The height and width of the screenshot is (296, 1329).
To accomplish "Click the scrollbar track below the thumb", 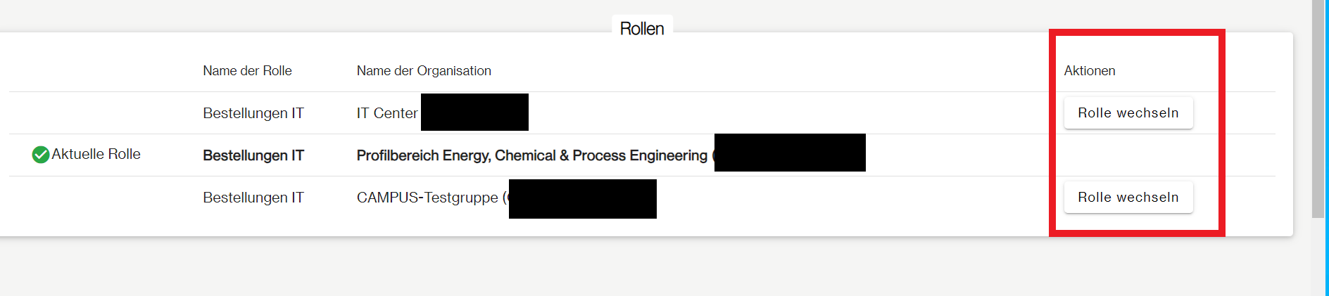I will pyautogui.click(x=1318, y=257).
